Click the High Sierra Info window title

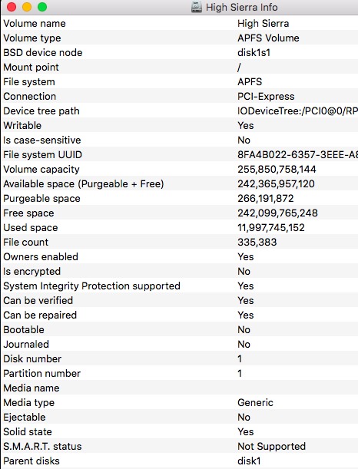pos(241,7)
